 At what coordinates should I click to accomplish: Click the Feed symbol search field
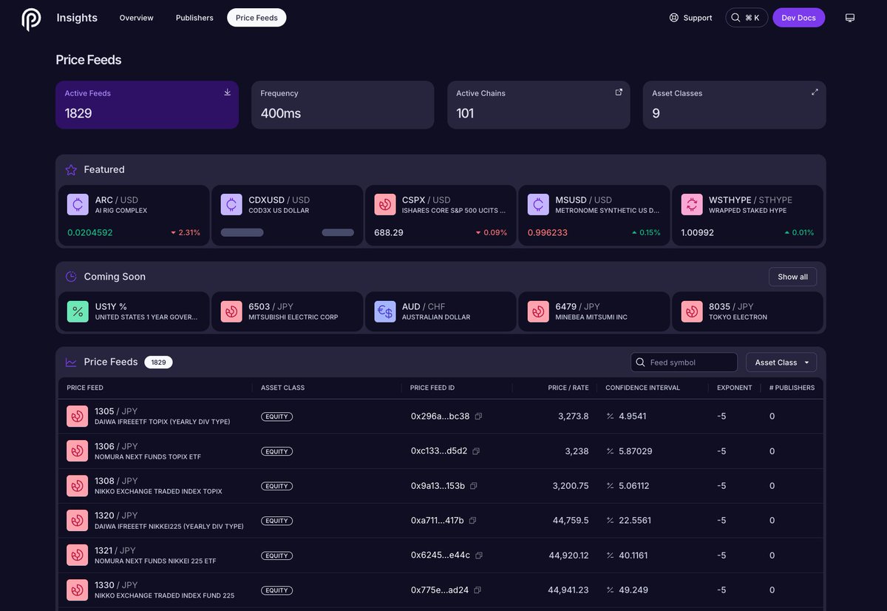pos(684,362)
